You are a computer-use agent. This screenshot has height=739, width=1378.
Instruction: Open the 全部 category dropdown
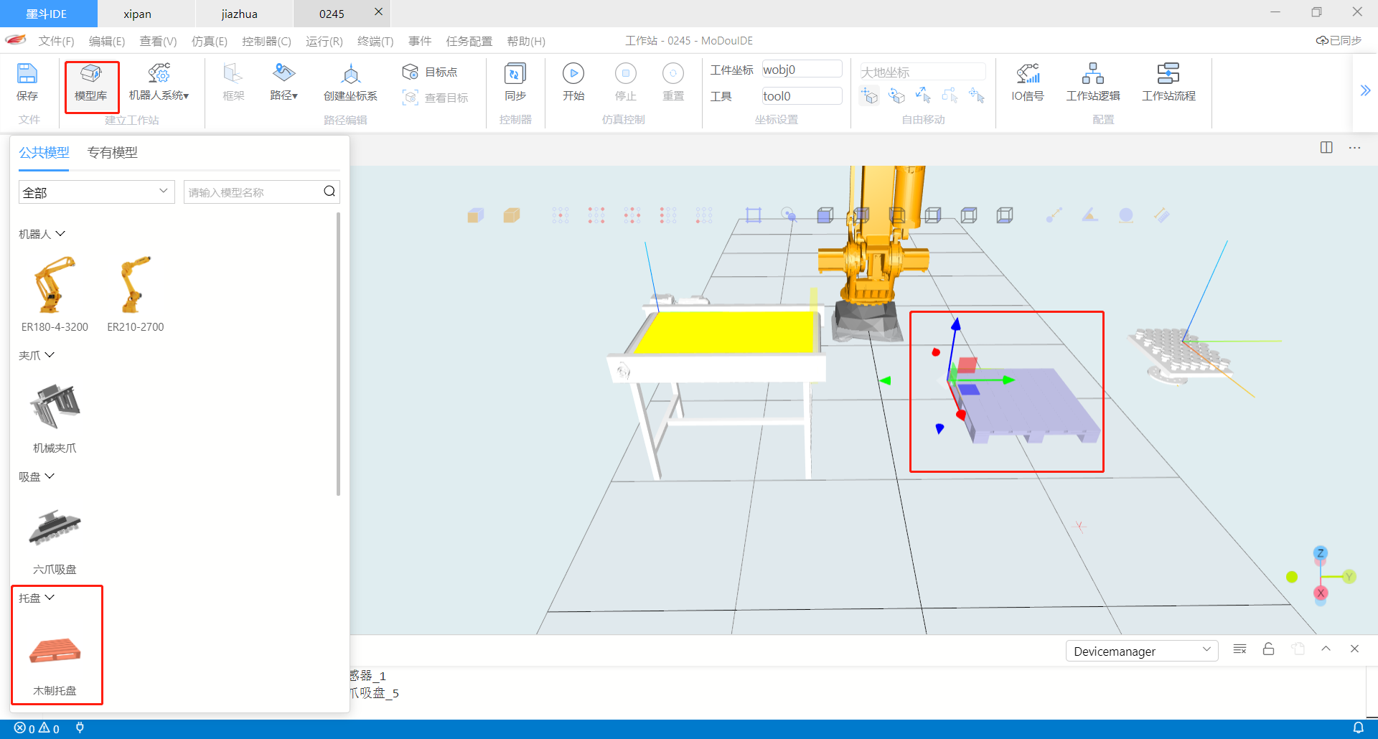point(96,192)
